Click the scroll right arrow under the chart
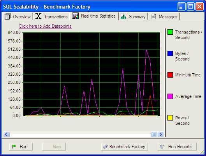 pyautogui.click(x=160, y=135)
